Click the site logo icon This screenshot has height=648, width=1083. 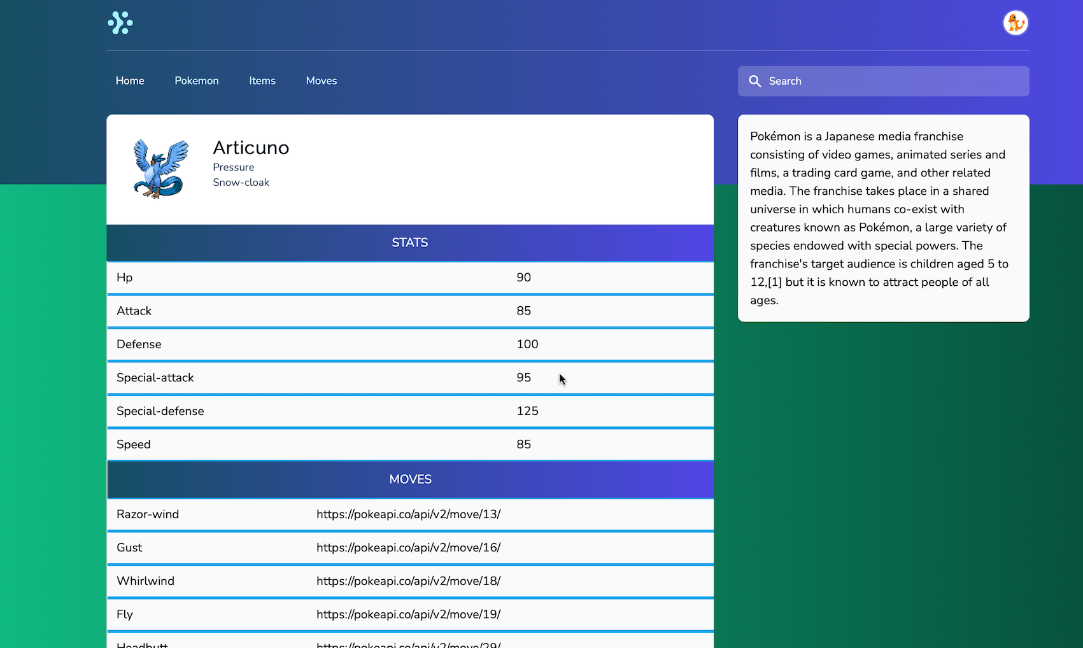pyautogui.click(x=120, y=23)
